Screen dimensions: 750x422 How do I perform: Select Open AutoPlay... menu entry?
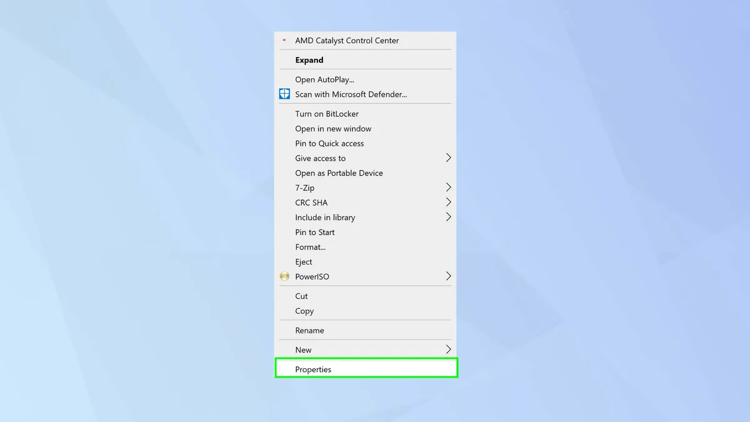coord(366,79)
